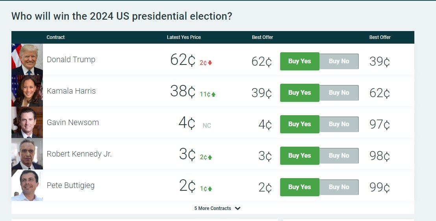
Task: Buy Yes on Donald Trump contract
Action: (x=299, y=61)
